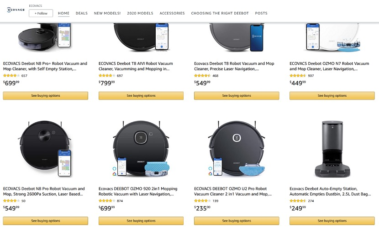The width and height of the screenshot is (379, 229).
Task: Open the 874 reviews count for OZMO 920
Action: point(120,201)
